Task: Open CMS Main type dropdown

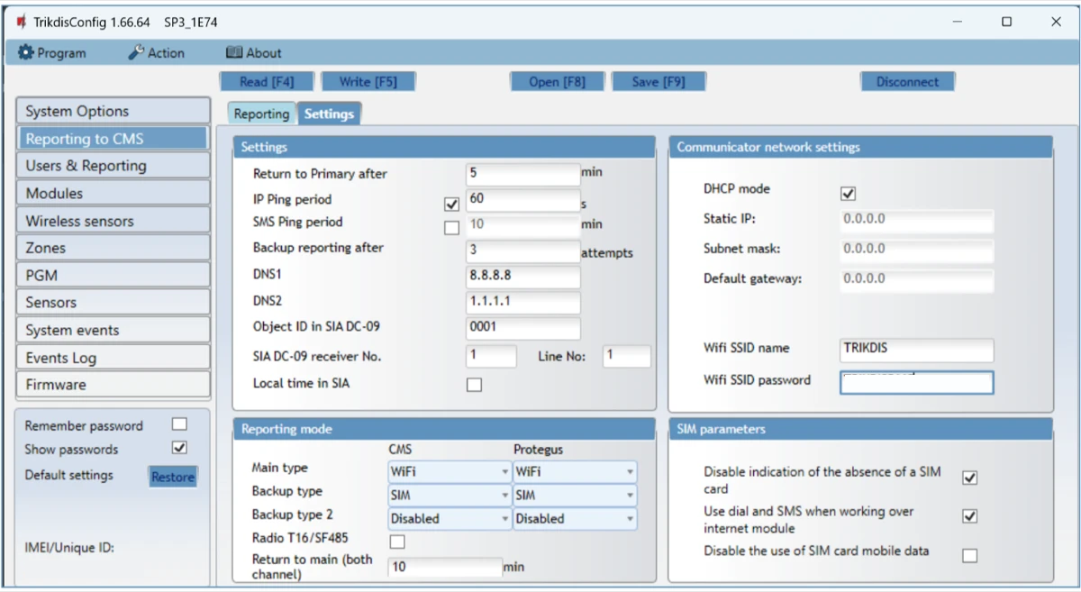Action: click(450, 471)
